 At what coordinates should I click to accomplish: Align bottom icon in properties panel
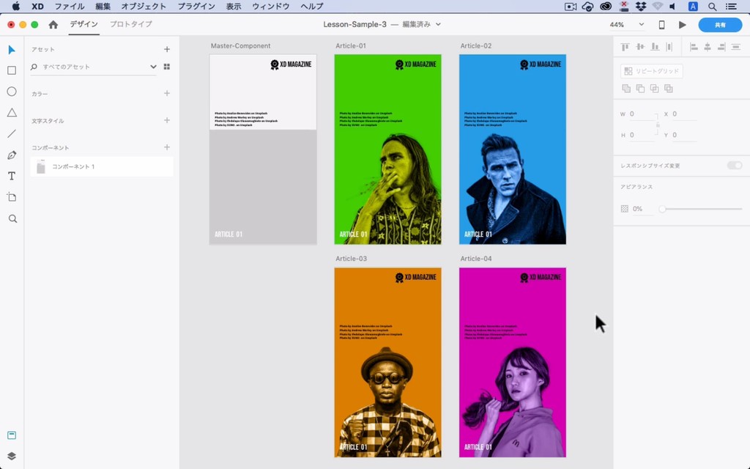point(655,47)
